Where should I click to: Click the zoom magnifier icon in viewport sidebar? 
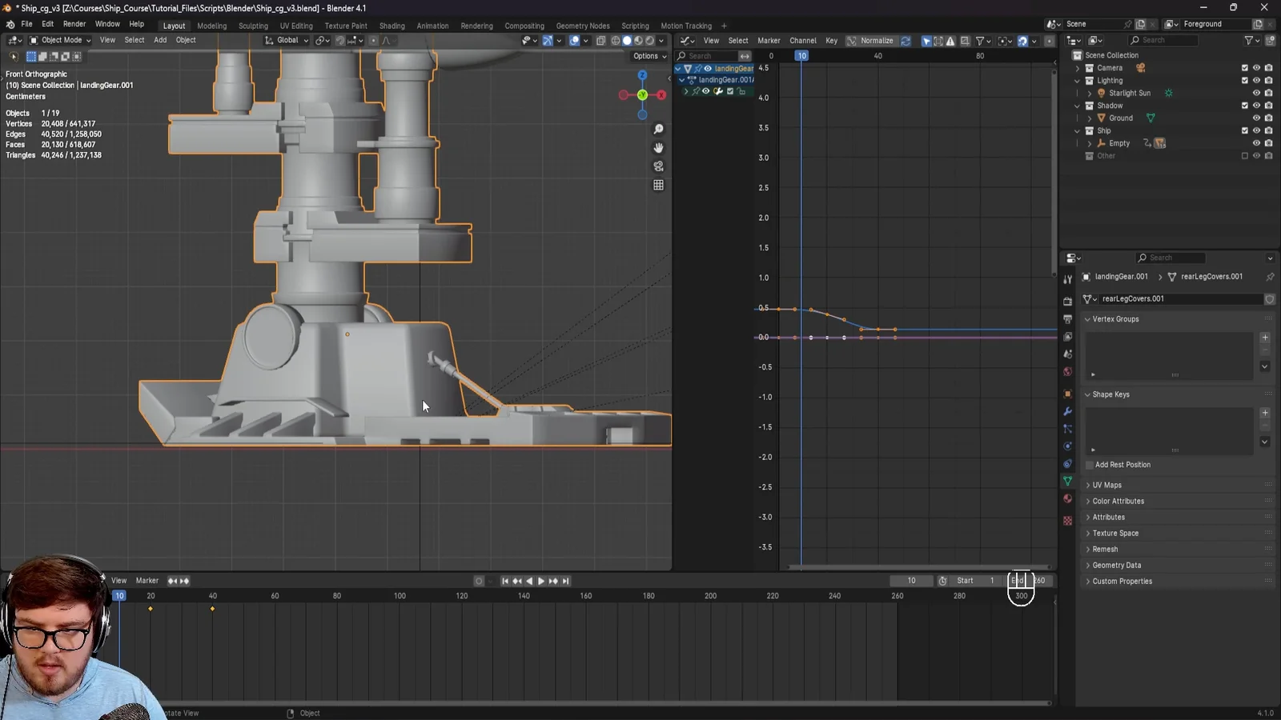tap(658, 129)
